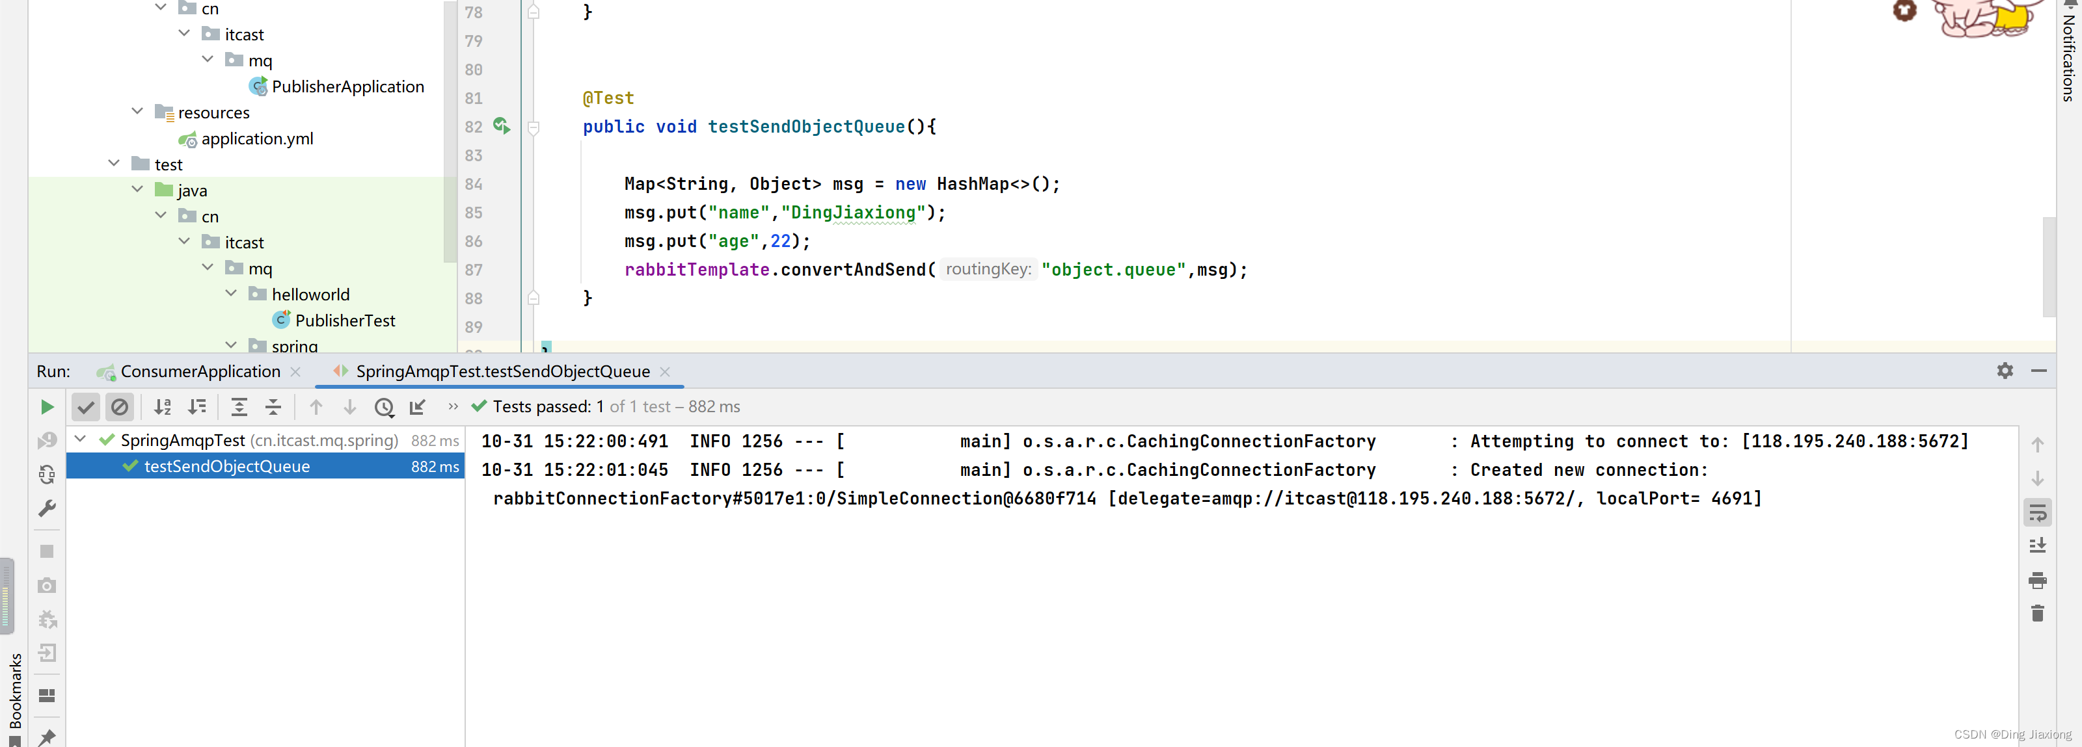The width and height of the screenshot is (2082, 747).
Task: Close the ConsumerApplication run tab
Action: [x=296, y=371]
